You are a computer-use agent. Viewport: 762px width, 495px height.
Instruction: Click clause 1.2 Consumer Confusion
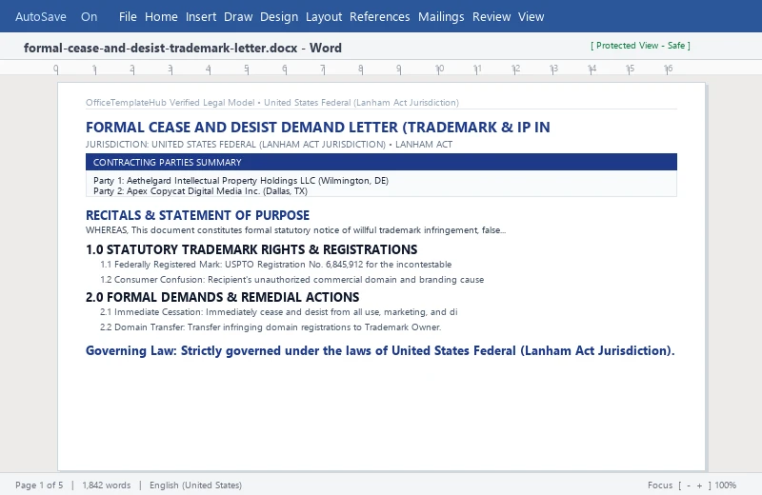(x=291, y=279)
